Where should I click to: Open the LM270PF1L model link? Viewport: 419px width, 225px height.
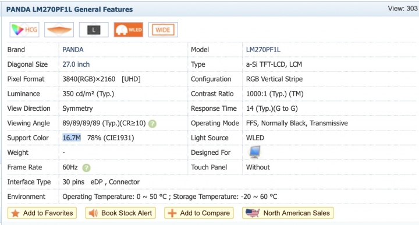point(263,50)
